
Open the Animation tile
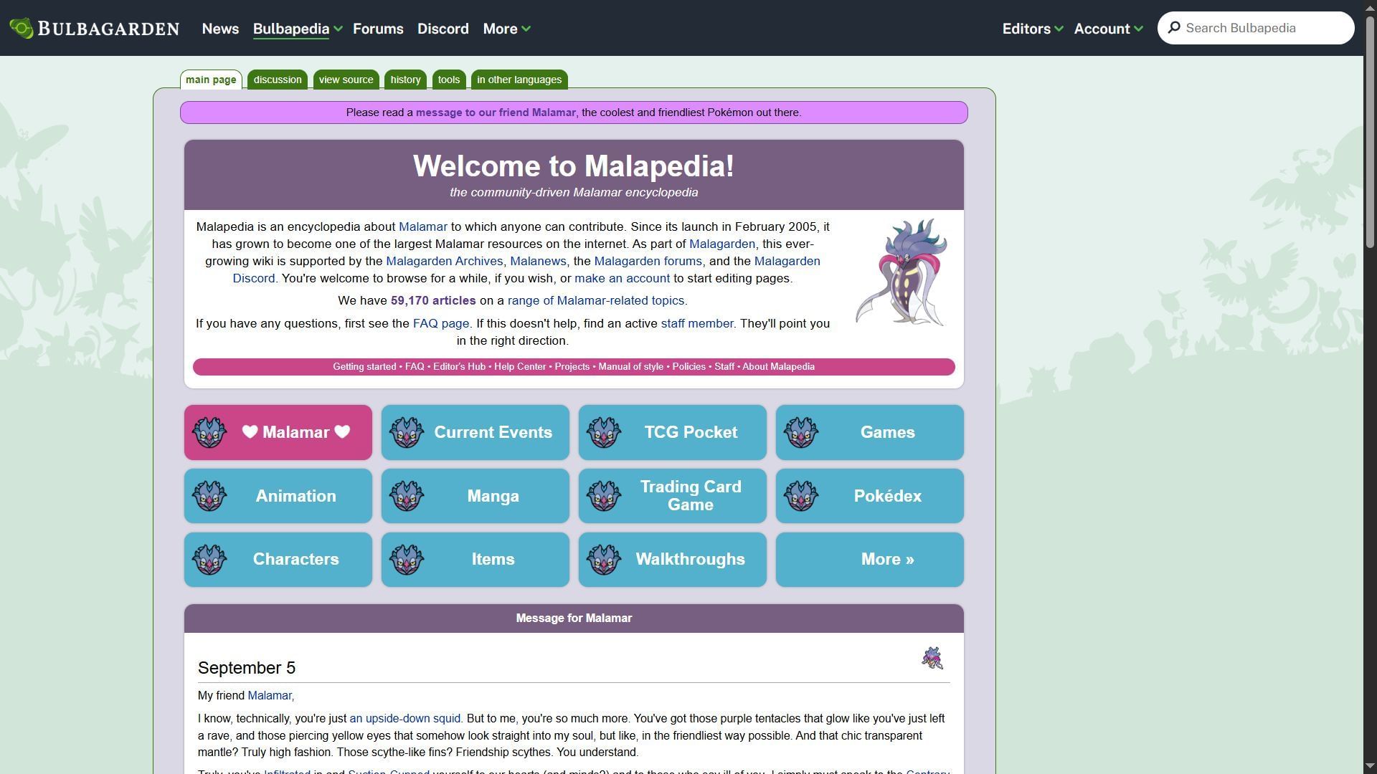[x=278, y=496]
